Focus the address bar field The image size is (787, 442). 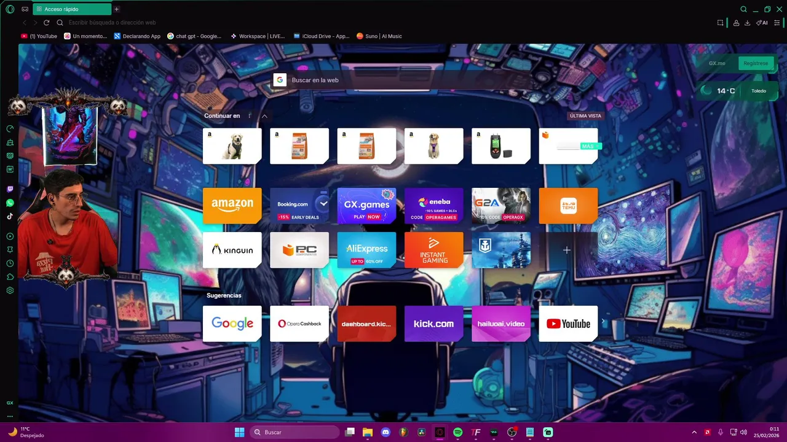click(387, 23)
